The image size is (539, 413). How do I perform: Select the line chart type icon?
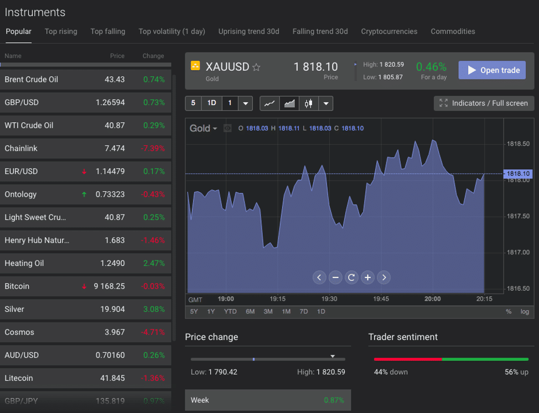(269, 103)
